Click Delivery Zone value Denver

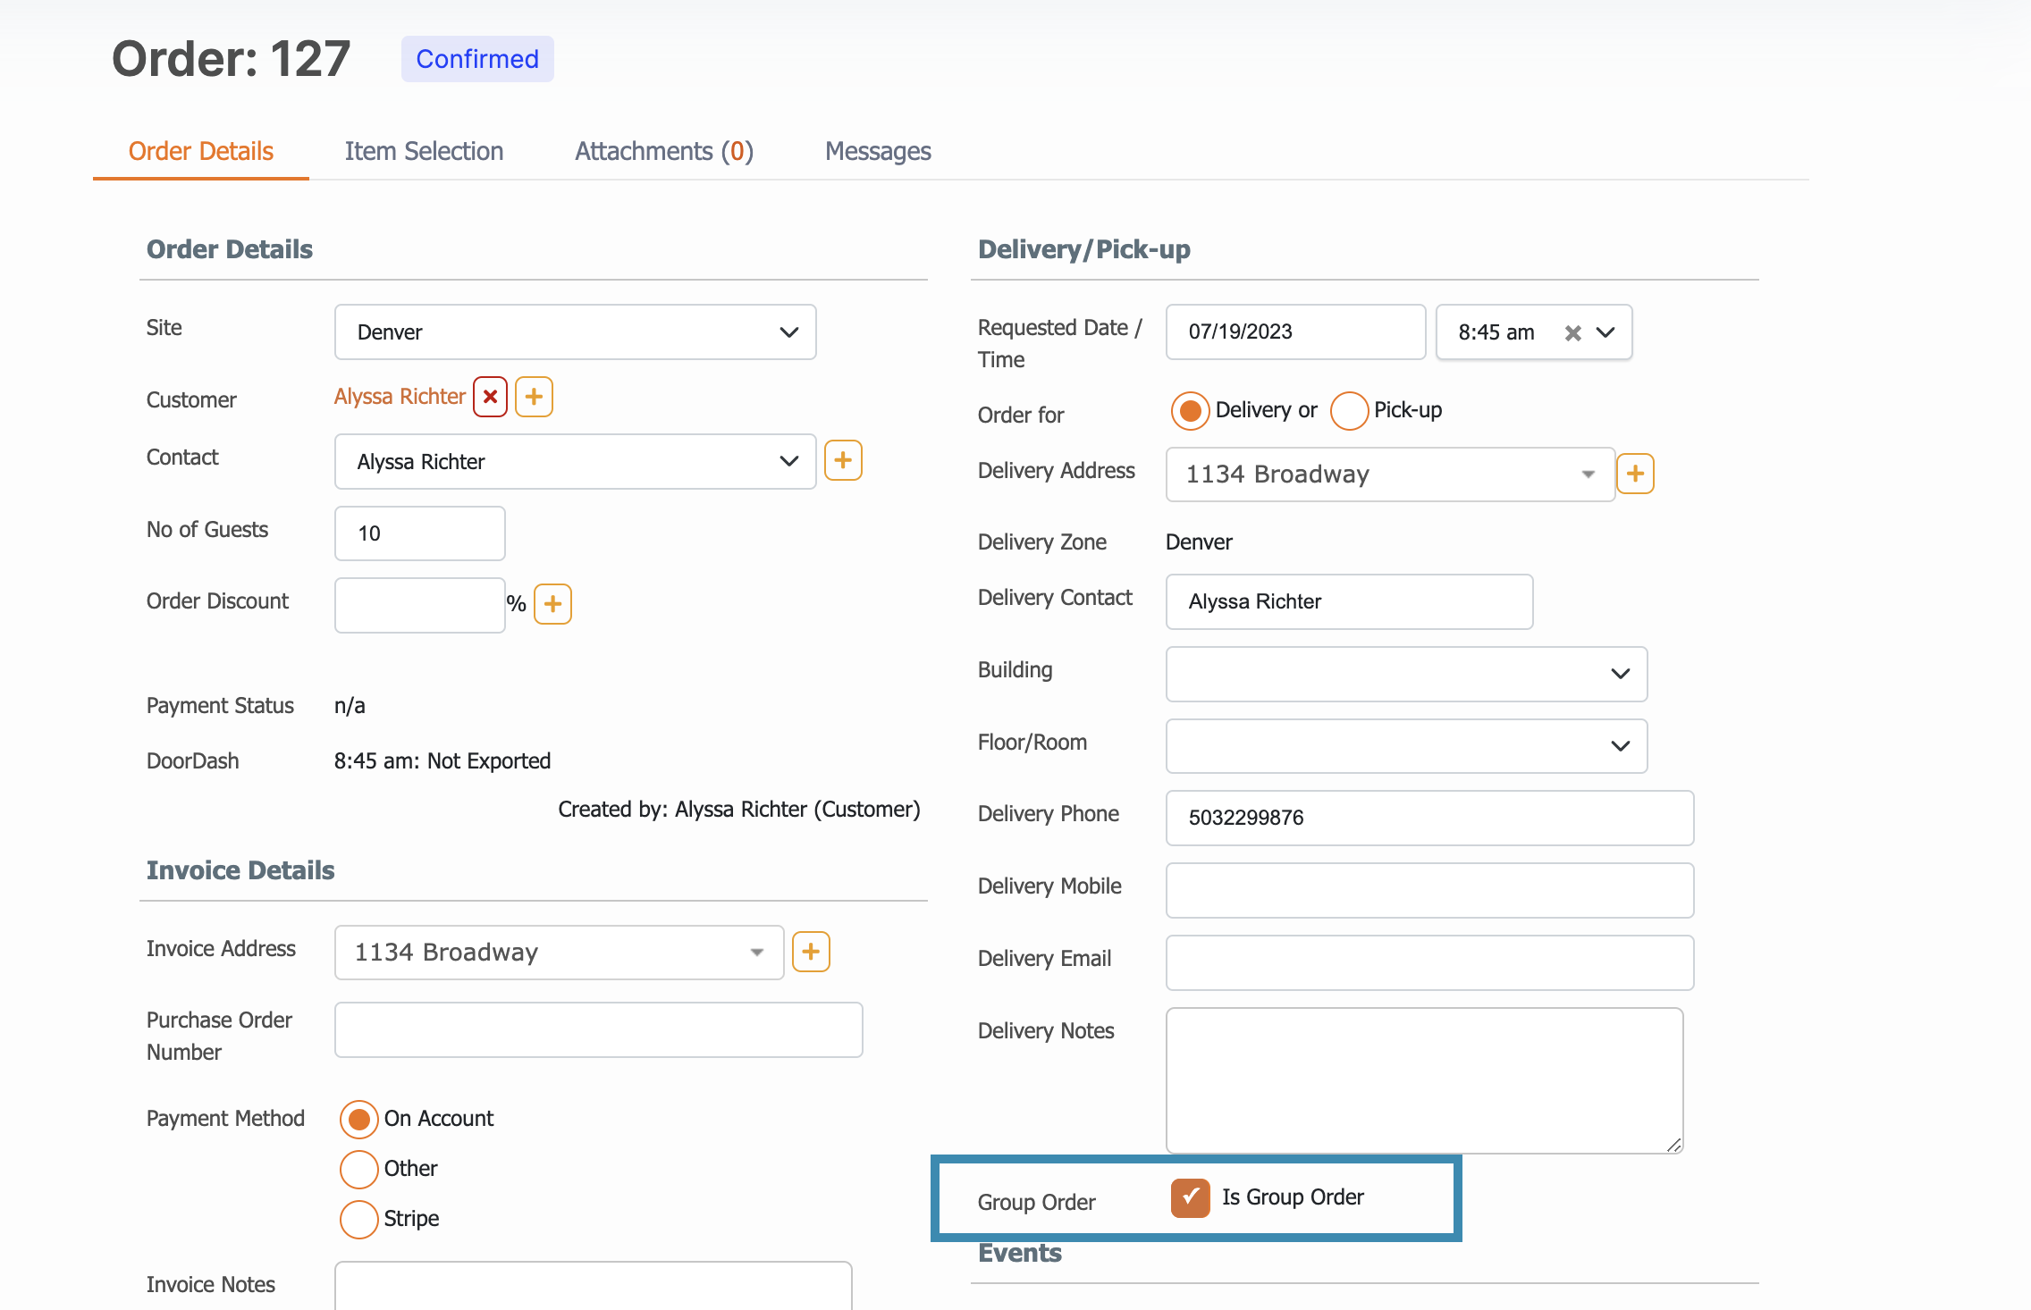[1199, 542]
